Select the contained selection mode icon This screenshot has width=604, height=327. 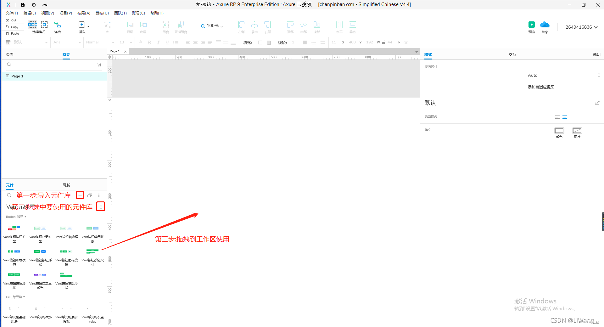[44, 24]
